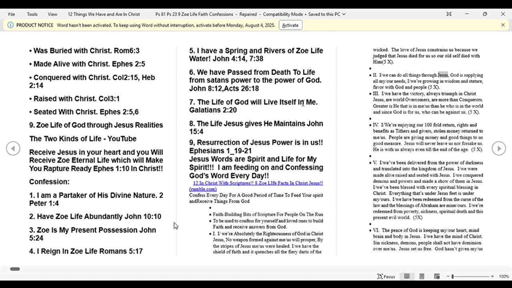The width and height of the screenshot is (512, 288).
Task: Switch to Web Layout view icon
Action: [x=437, y=276]
